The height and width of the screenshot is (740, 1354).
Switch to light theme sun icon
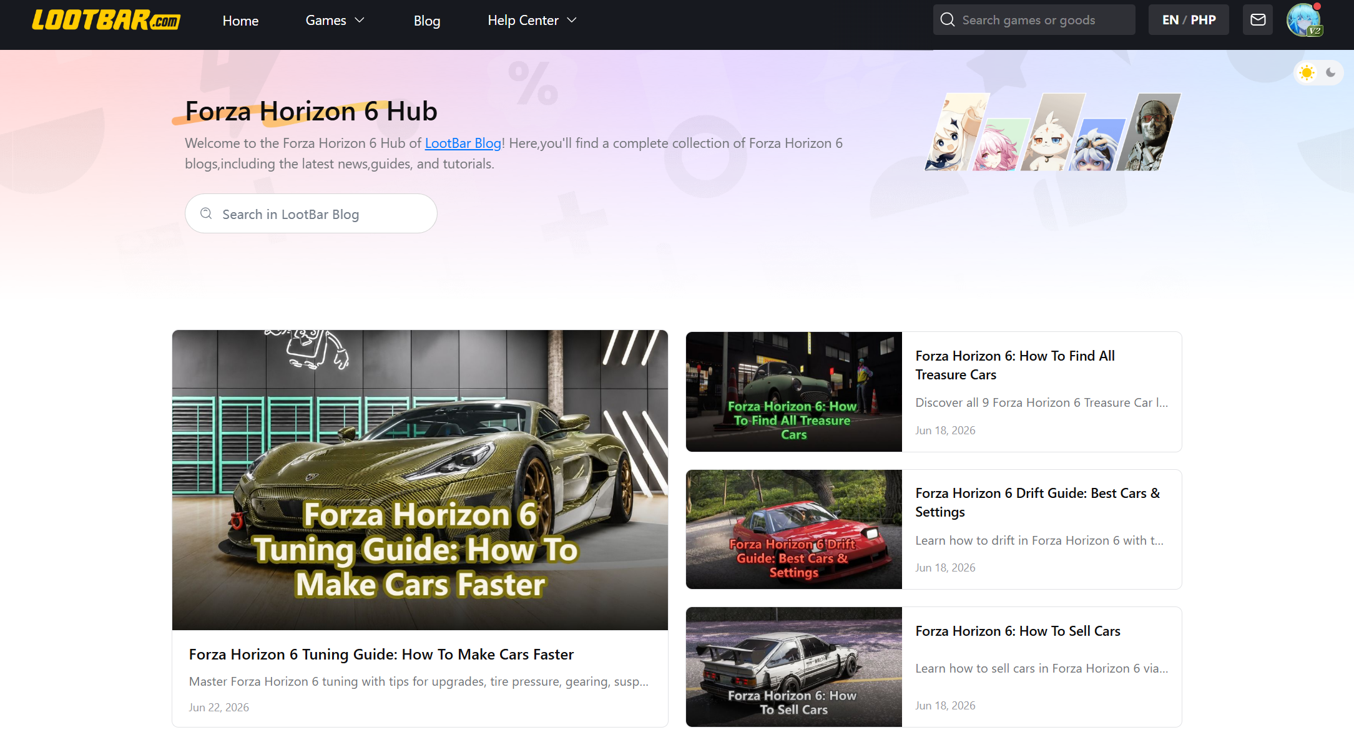(x=1307, y=73)
